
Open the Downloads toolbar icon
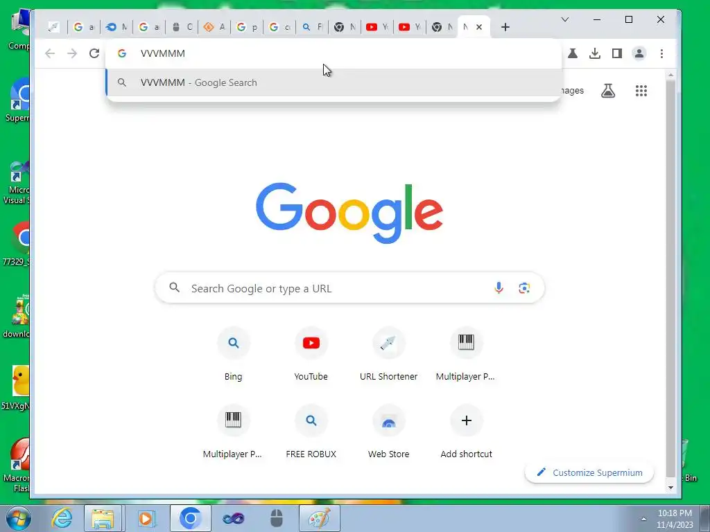pos(595,53)
